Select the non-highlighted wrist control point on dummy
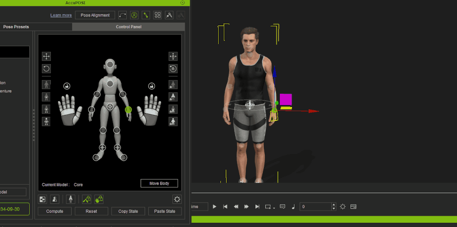The height and width of the screenshot is (227, 457). [91, 110]
